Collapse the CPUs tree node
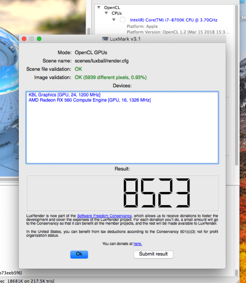The image size is (246, 283). click(x=106, y=13)
